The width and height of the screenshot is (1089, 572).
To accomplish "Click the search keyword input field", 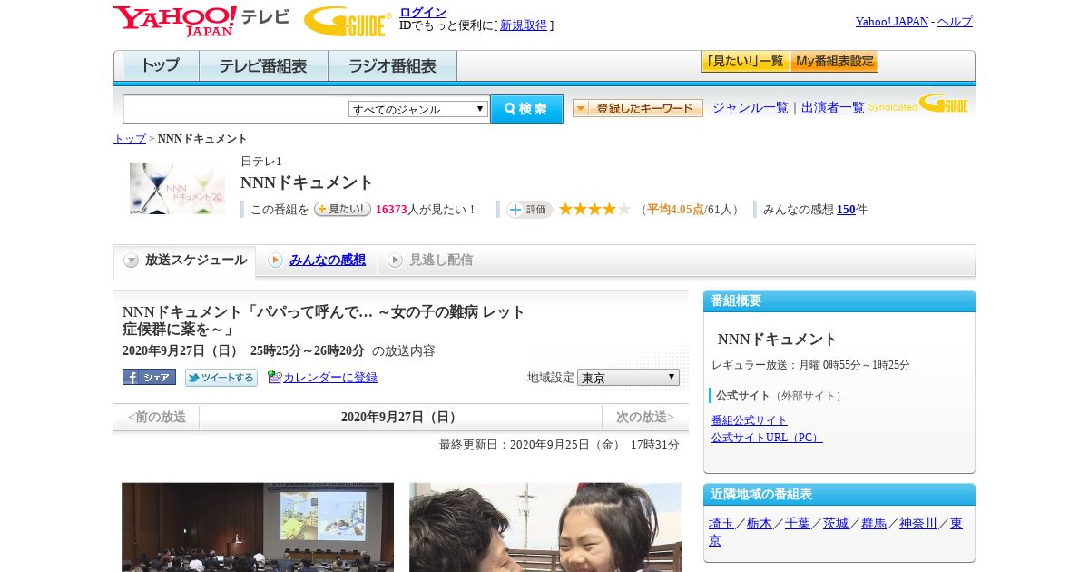I will pos(236,109).
